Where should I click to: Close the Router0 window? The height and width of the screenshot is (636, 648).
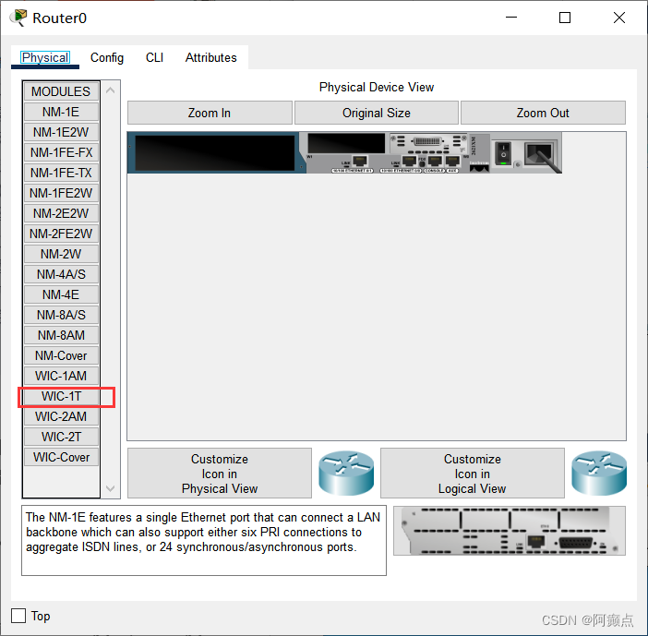tap(619, 18)
